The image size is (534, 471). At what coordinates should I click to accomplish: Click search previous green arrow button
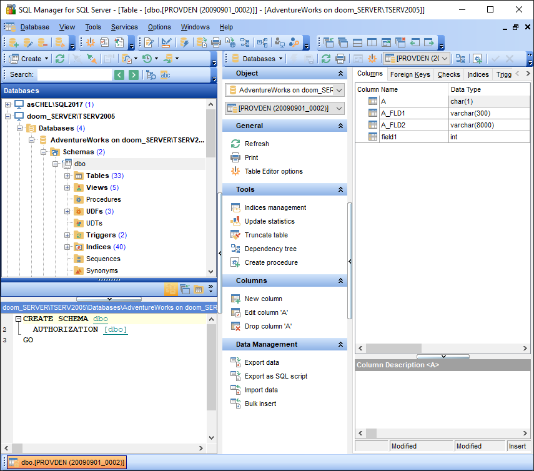click(x=119, y=74)
